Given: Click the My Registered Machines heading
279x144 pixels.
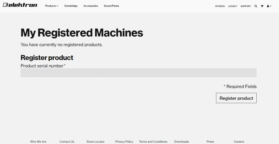Looking at the screenshot, I should (x=82, y=33).
